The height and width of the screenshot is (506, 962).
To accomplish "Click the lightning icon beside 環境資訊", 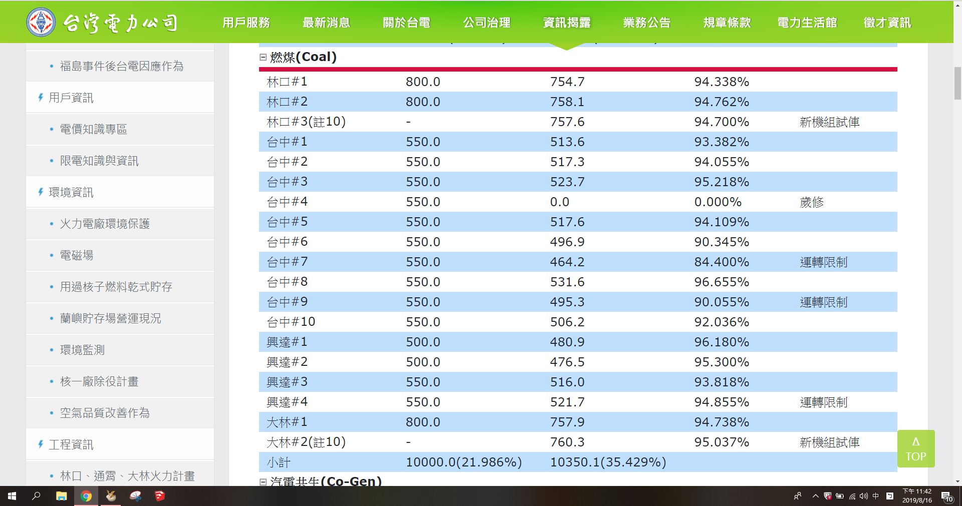I will point(41,192).
